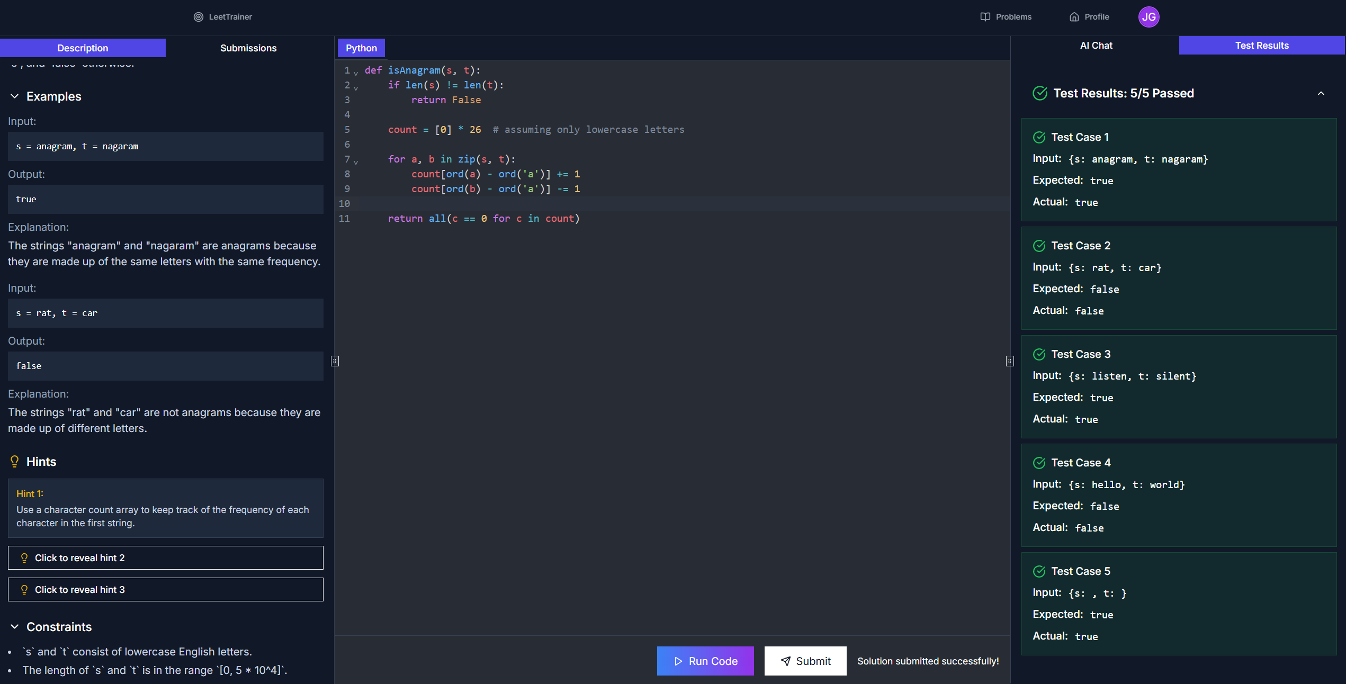Click the LeetTrainer target logo icon

click(198, 17)
